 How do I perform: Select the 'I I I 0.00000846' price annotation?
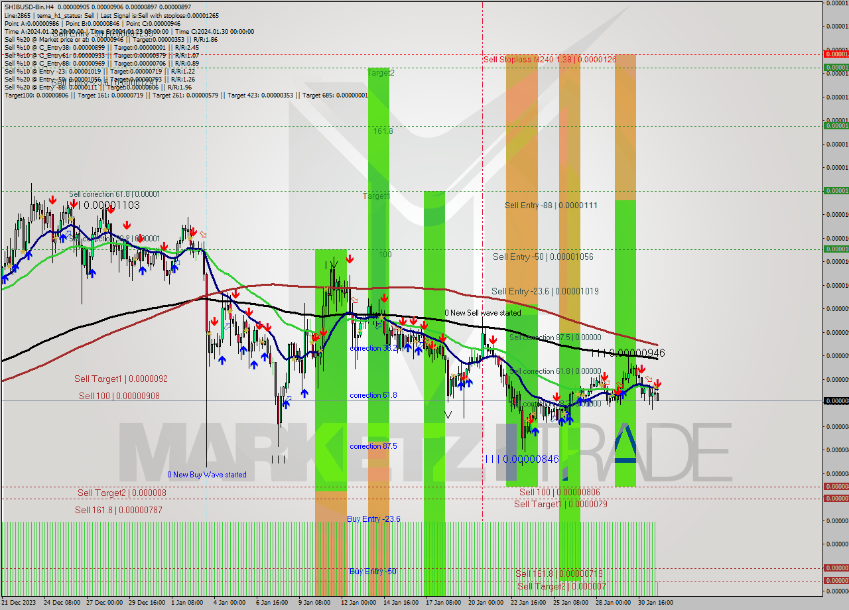pyautogui.click(x=522, y=459)
